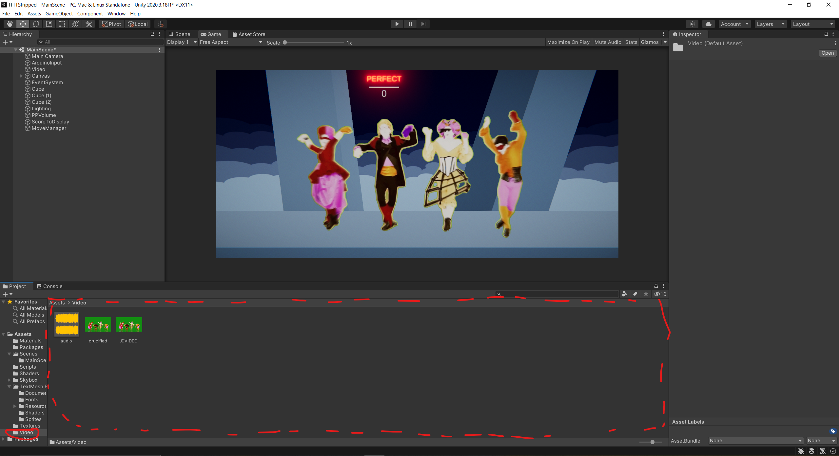Click the step-frame playback icon

point(423,24)
